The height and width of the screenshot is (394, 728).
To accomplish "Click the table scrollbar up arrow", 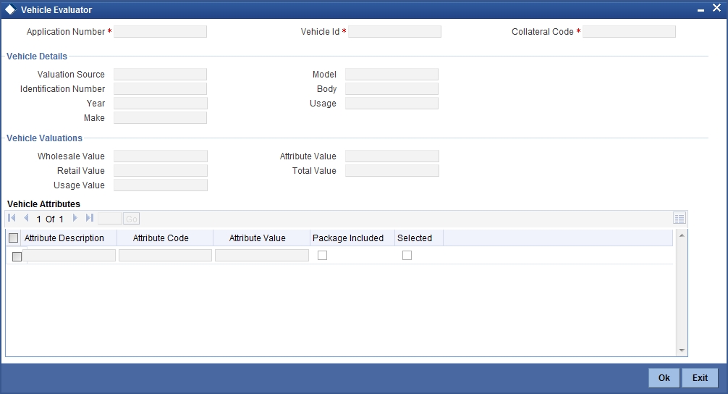I will coord(682,235).
